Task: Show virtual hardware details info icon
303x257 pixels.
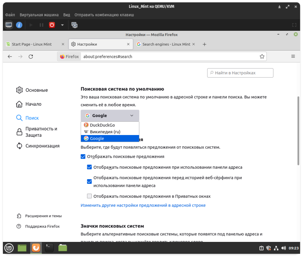Action: 19,25
